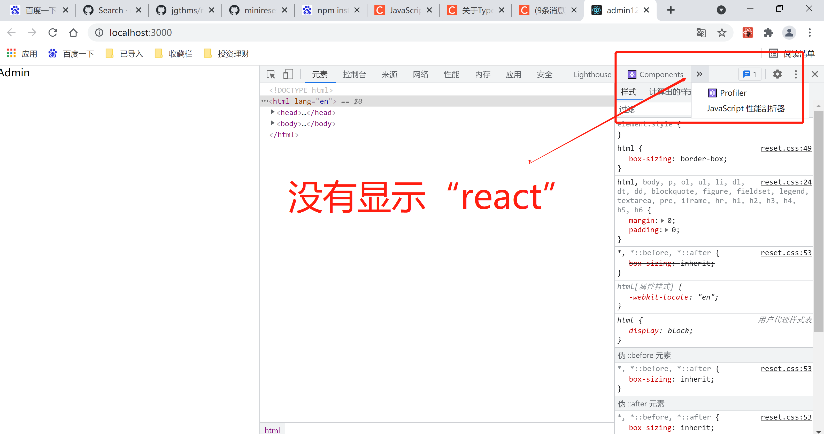Toggle the device toolbar icon
Screen dimensions: 824x434
pos(288,74)
